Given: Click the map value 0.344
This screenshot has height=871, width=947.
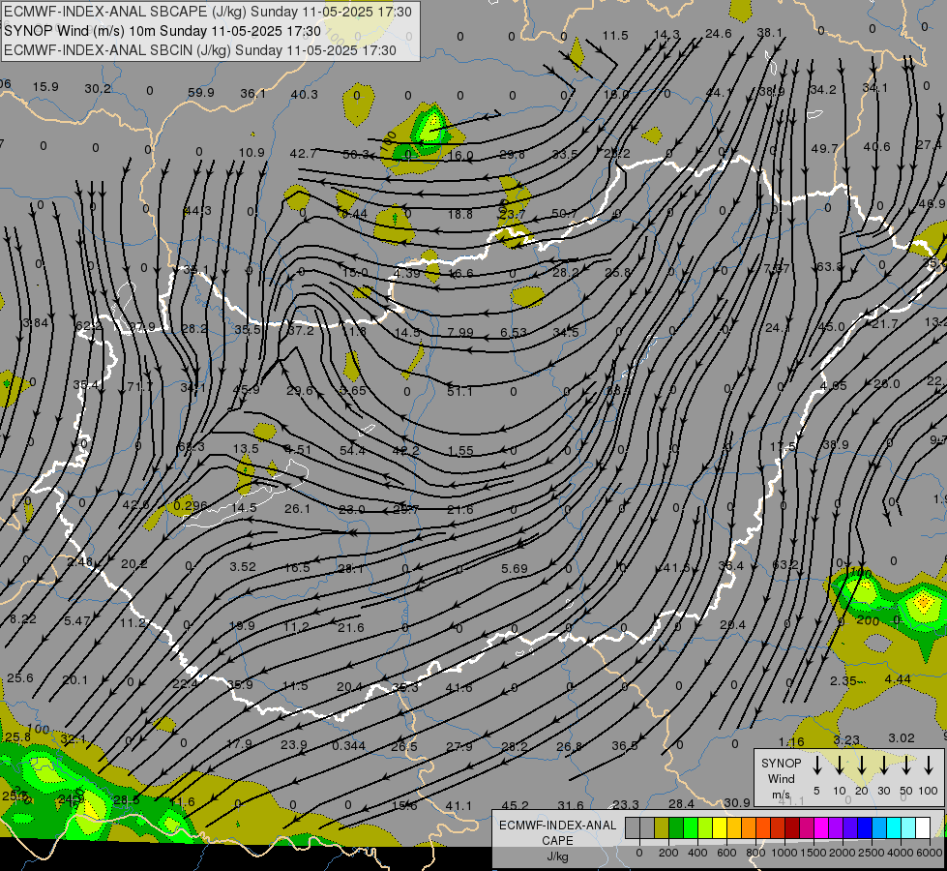Looking at the screenshot, I should tap(348, 745).
